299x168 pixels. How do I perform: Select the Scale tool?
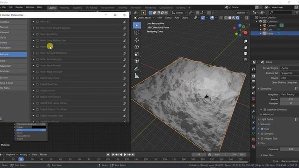(x=136, y=54)
